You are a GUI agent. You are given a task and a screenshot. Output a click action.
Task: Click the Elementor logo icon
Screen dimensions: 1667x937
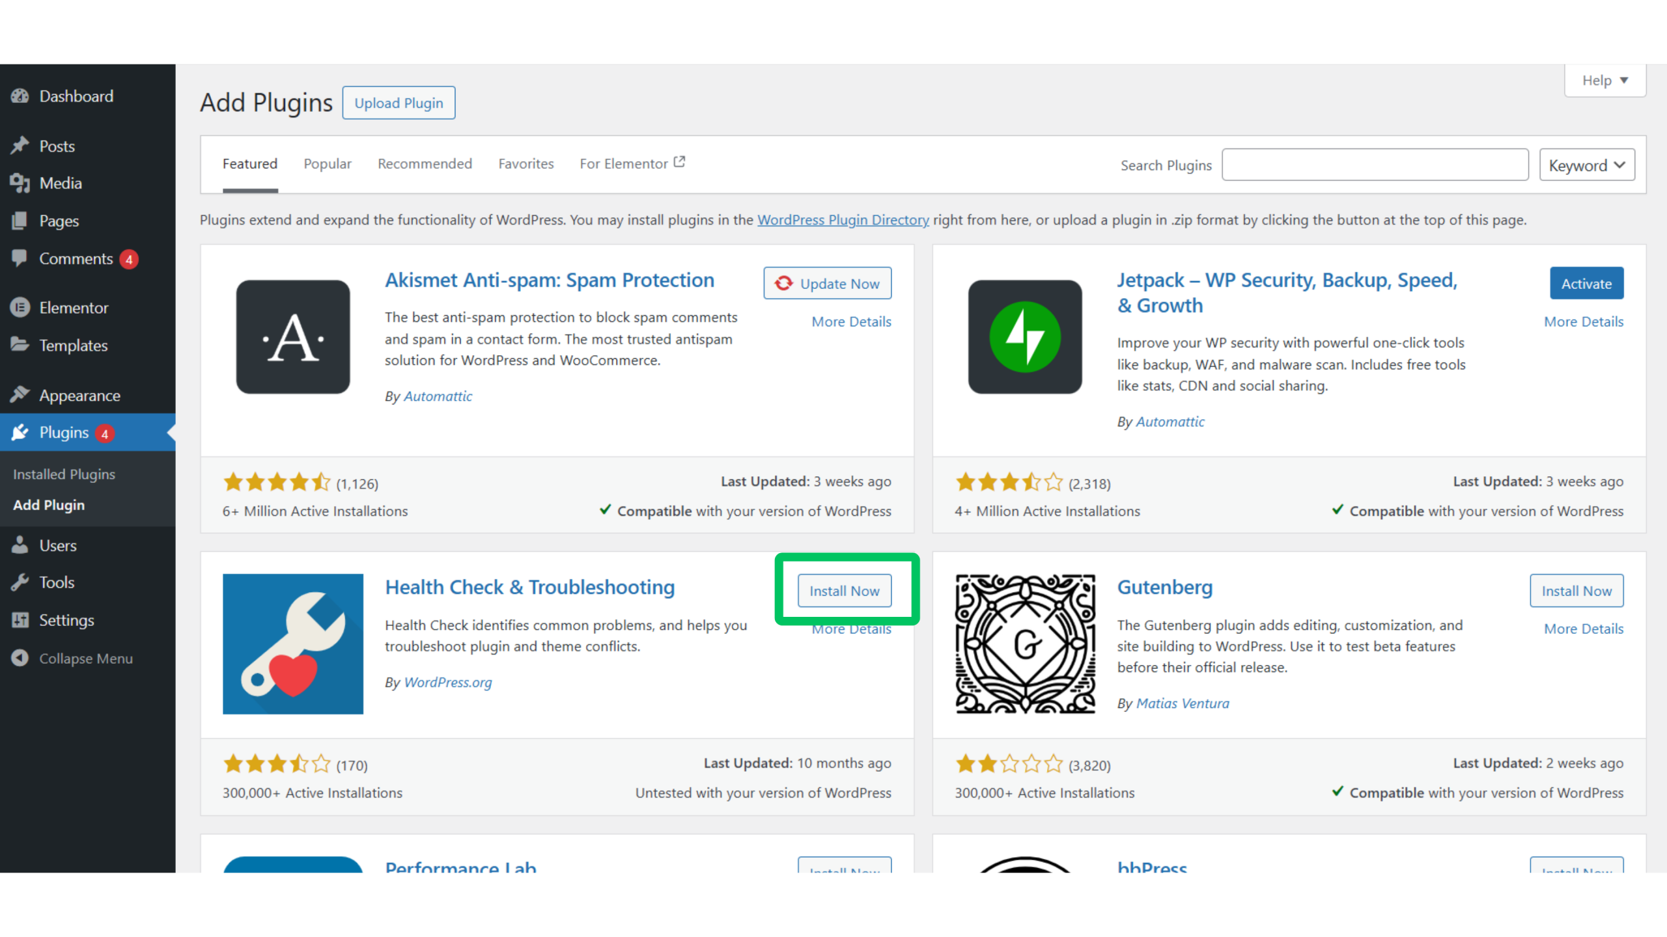(x=20, y=307)
